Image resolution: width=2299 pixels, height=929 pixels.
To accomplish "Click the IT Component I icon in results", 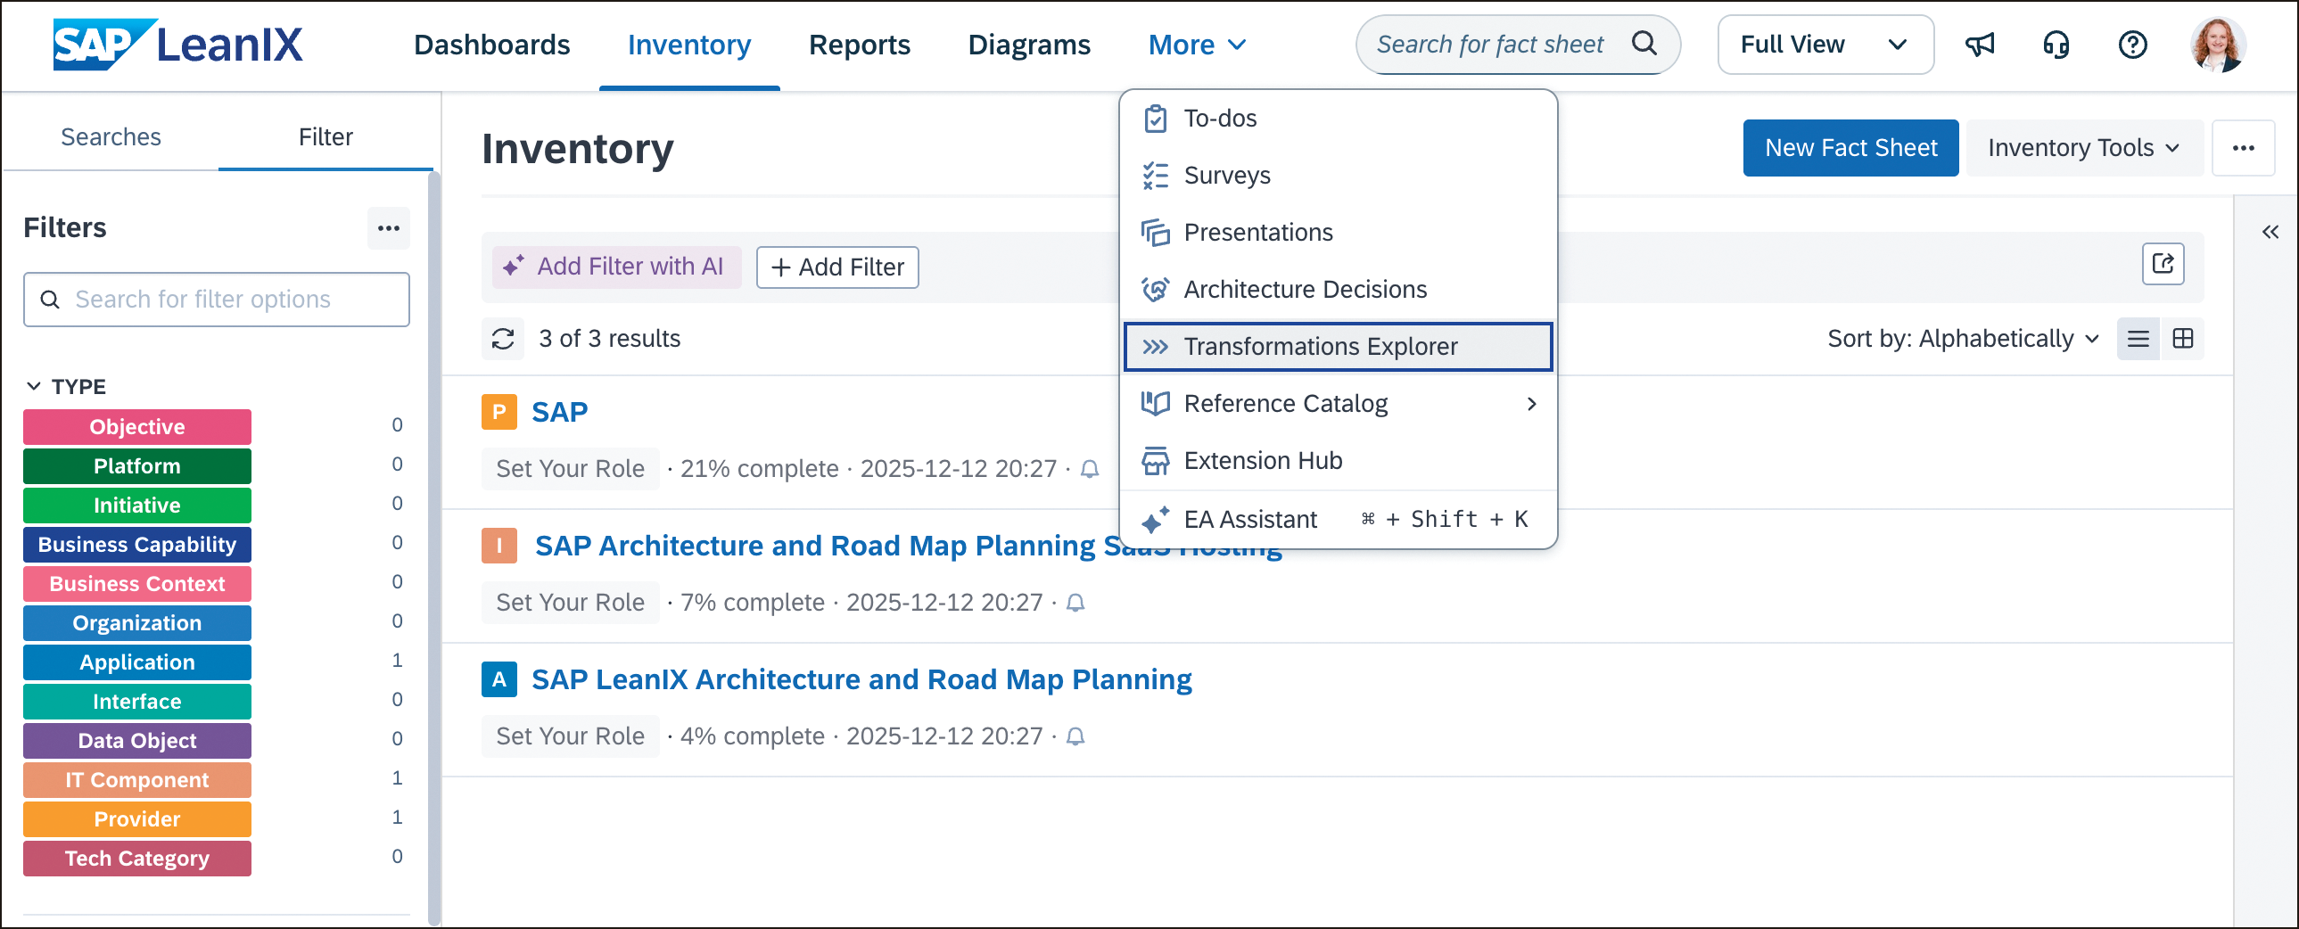I will pyautogui.click(x=499, y=547).
